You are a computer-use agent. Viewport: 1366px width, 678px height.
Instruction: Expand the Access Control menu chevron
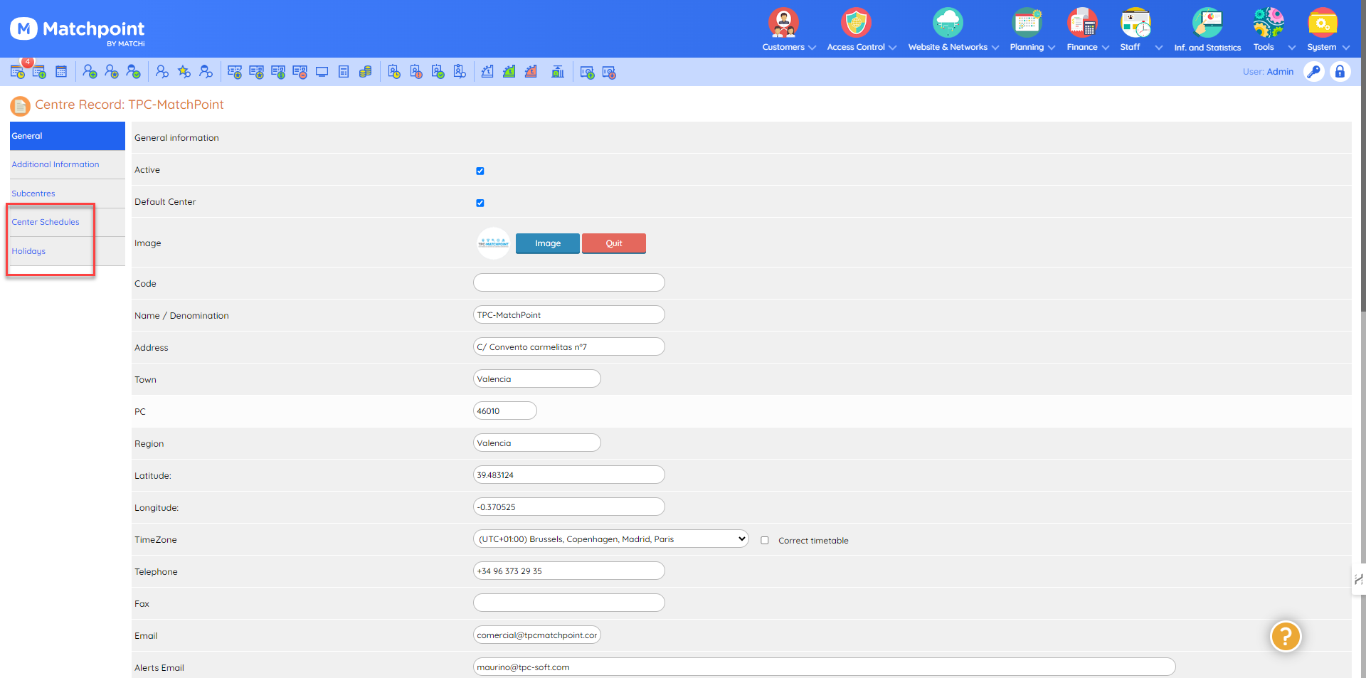(x=892, y=48)
